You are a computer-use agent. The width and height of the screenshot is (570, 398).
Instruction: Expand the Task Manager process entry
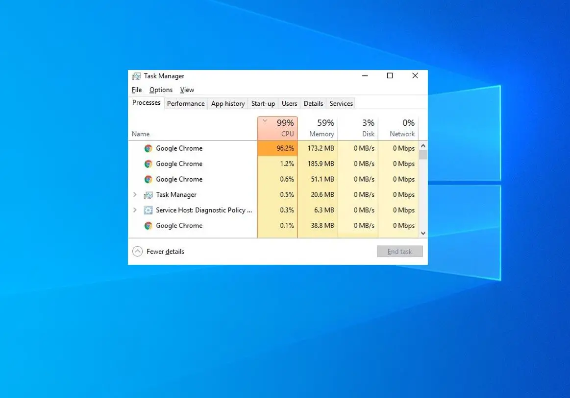click(135, 195)
